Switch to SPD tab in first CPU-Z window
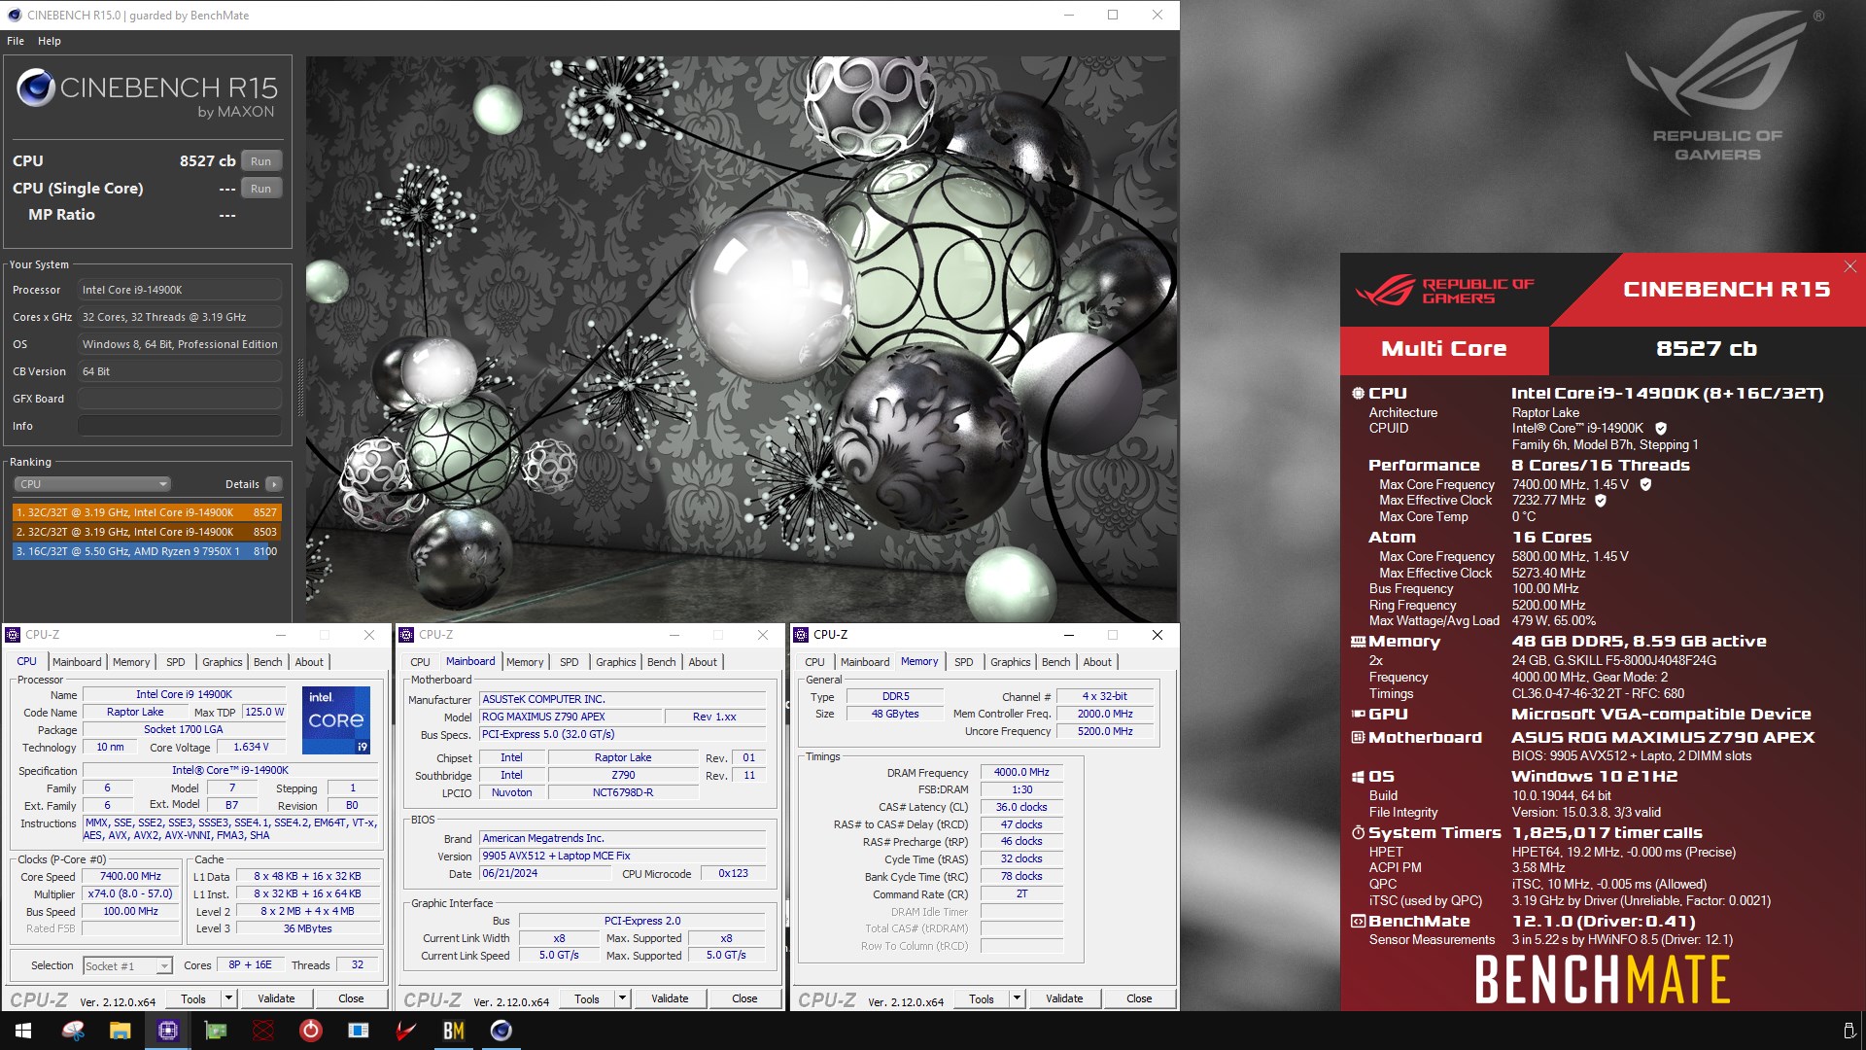This screenshot has width=1866, height=1050. click(x=176, y=662)
